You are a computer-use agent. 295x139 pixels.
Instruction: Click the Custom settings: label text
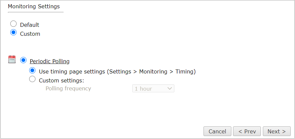pyautogui.click(x=61, y=80)
